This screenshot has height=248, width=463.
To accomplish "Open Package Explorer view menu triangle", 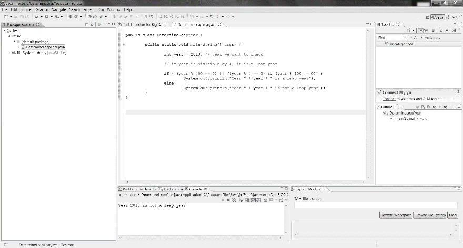I will pyautogui.click(x=104, y=24).
